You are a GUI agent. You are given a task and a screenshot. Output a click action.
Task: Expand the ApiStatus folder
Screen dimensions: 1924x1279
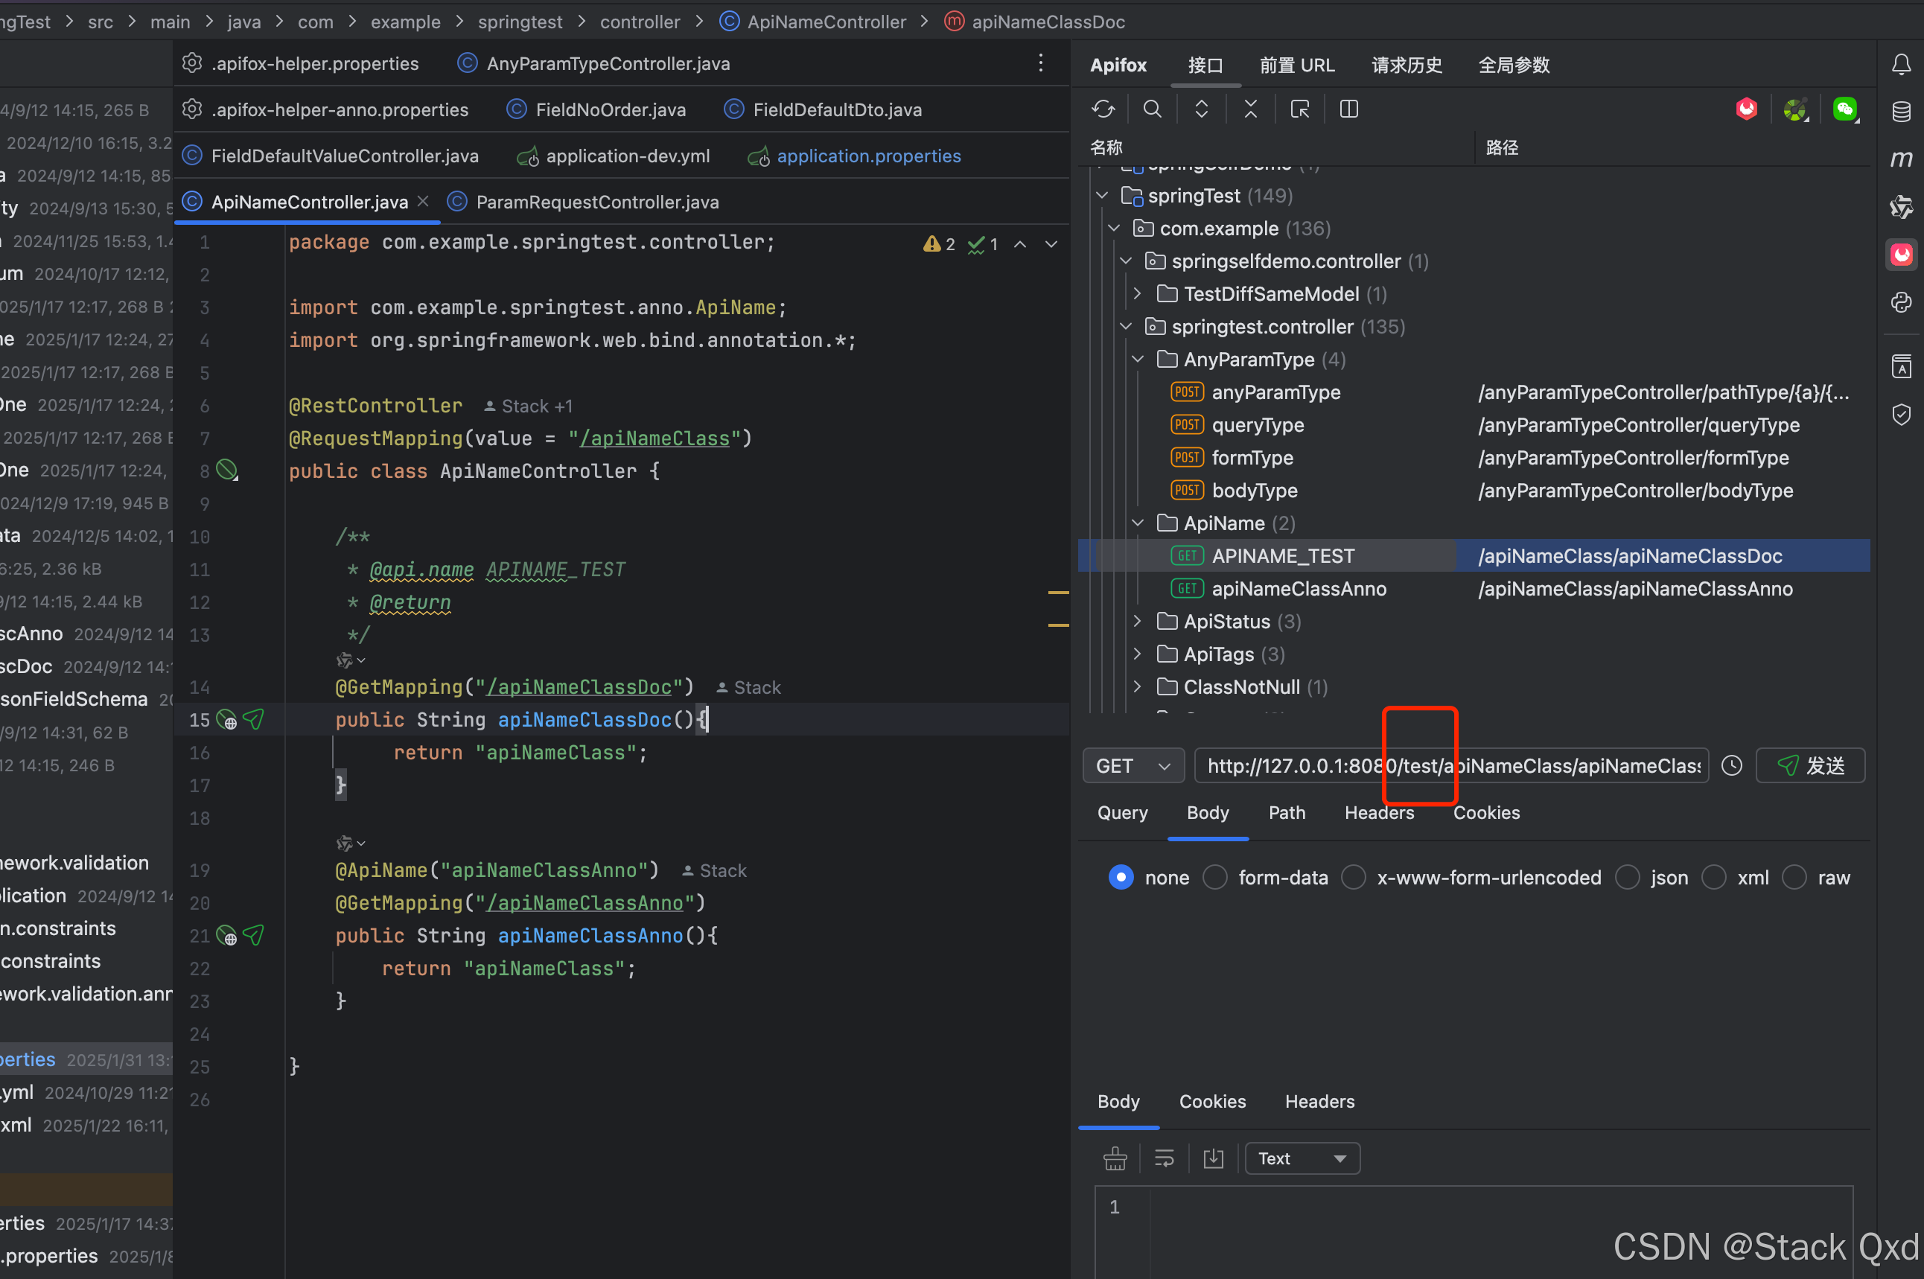tap(1138, 622)
